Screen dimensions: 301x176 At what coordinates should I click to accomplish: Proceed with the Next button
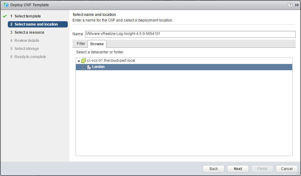(x=238, y=169)
